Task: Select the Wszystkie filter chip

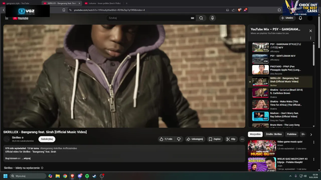Action: pyautogui.click(x=255, y=134)
